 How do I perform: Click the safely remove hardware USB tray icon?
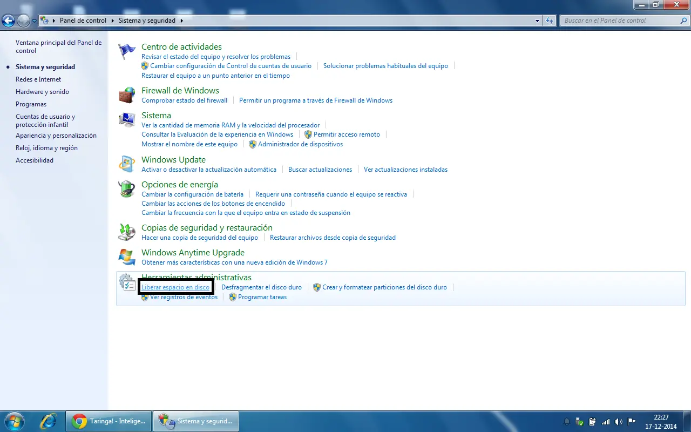point(580,421)
